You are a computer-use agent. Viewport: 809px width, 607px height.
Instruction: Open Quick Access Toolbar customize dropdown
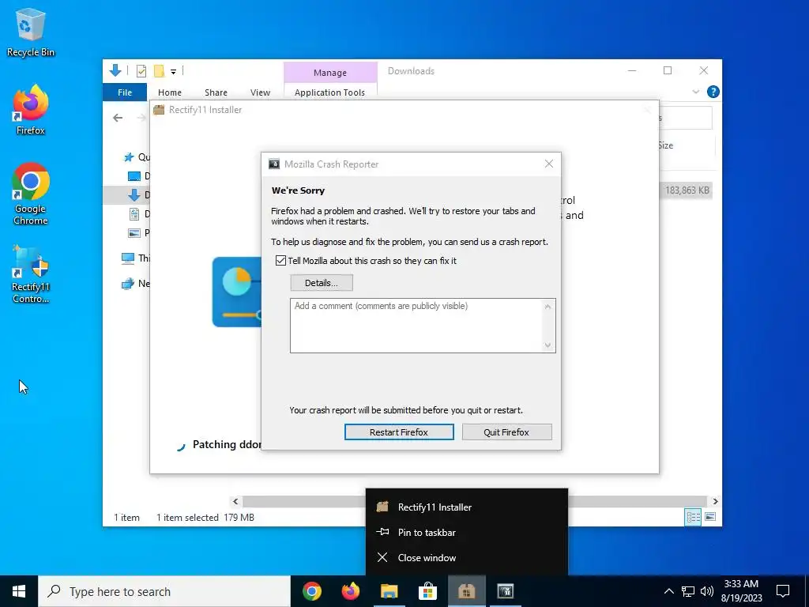click(x=173, y=72)
